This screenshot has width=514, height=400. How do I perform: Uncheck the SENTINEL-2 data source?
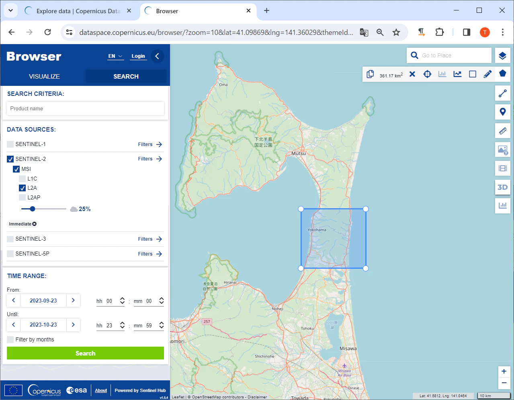coord(10,159)
